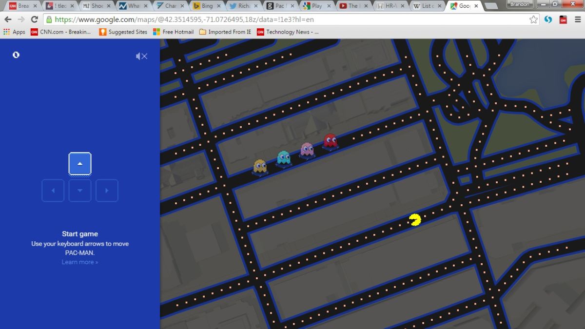
Task: Open the Suggested Sites bookmark
Action: (123, 32)
